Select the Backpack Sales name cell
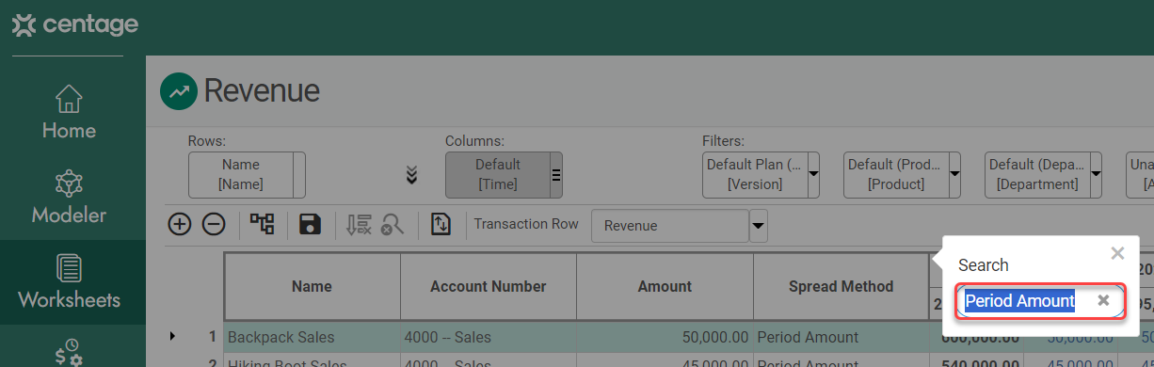Viewport: 1154px width, 367px height. click(x=312, y=337)
